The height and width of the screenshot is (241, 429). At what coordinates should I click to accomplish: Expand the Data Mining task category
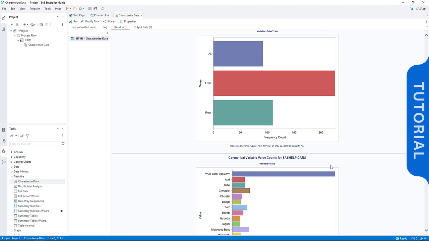click(x=12, y=172)
